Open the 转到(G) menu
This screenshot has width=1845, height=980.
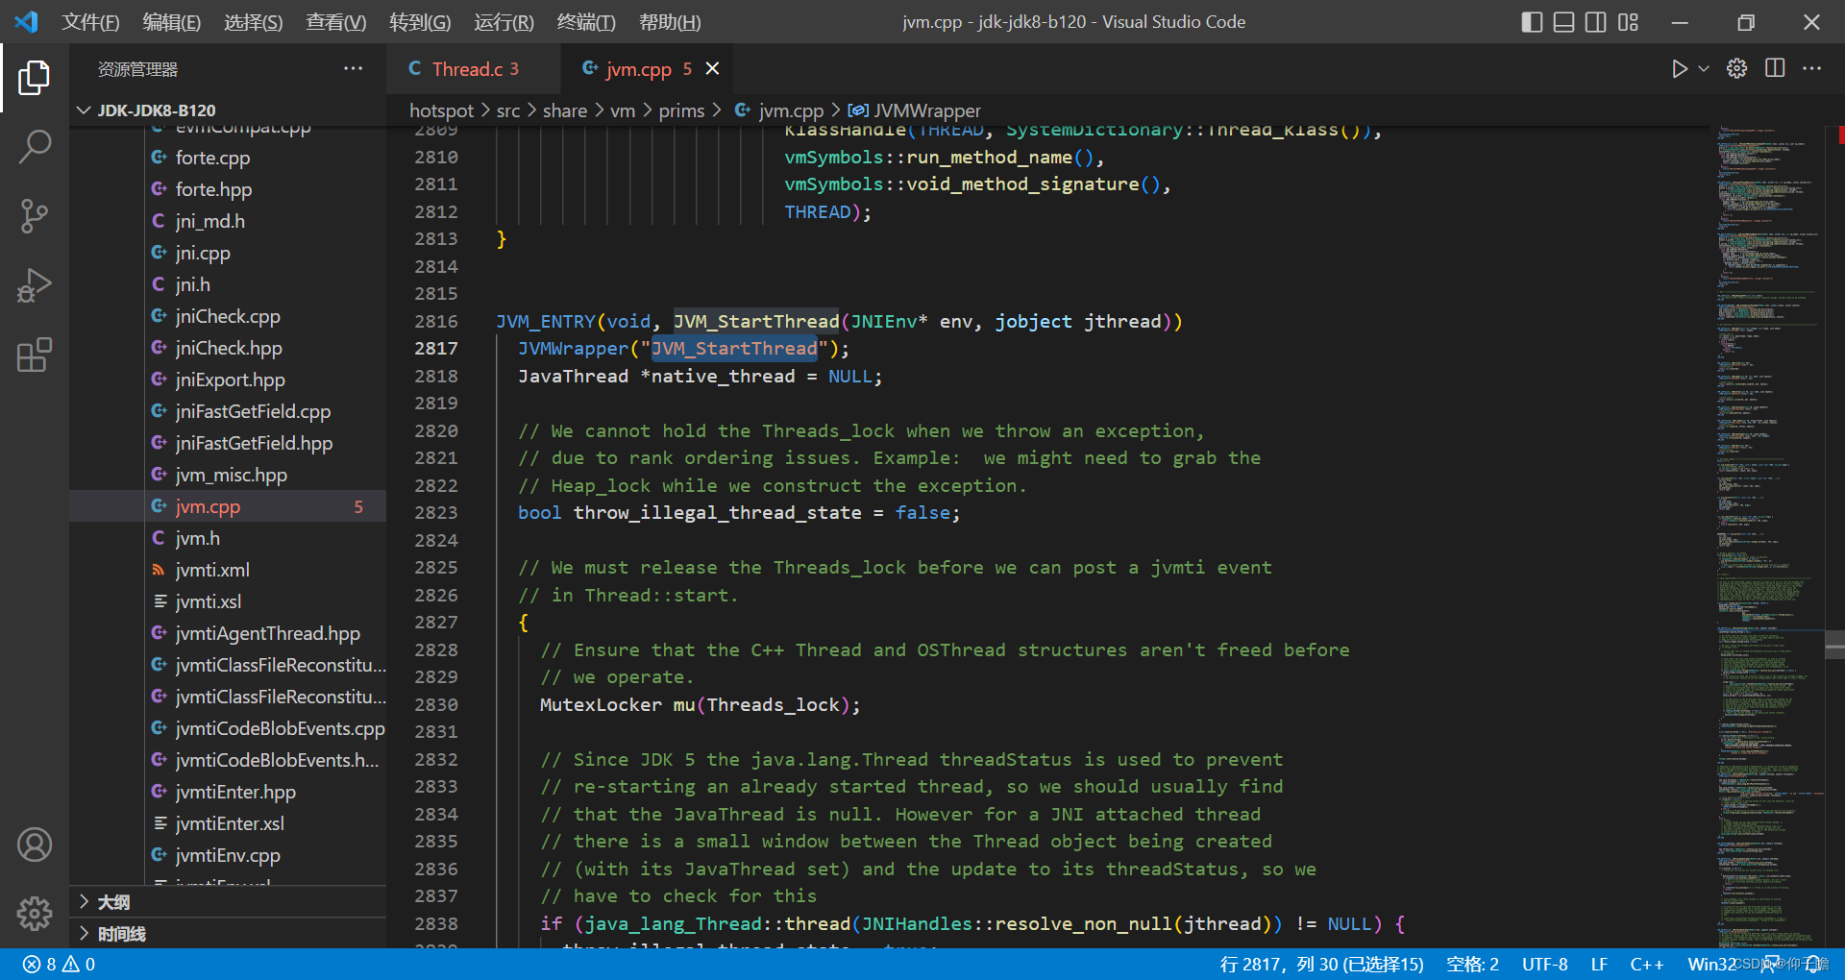point(420,22)
